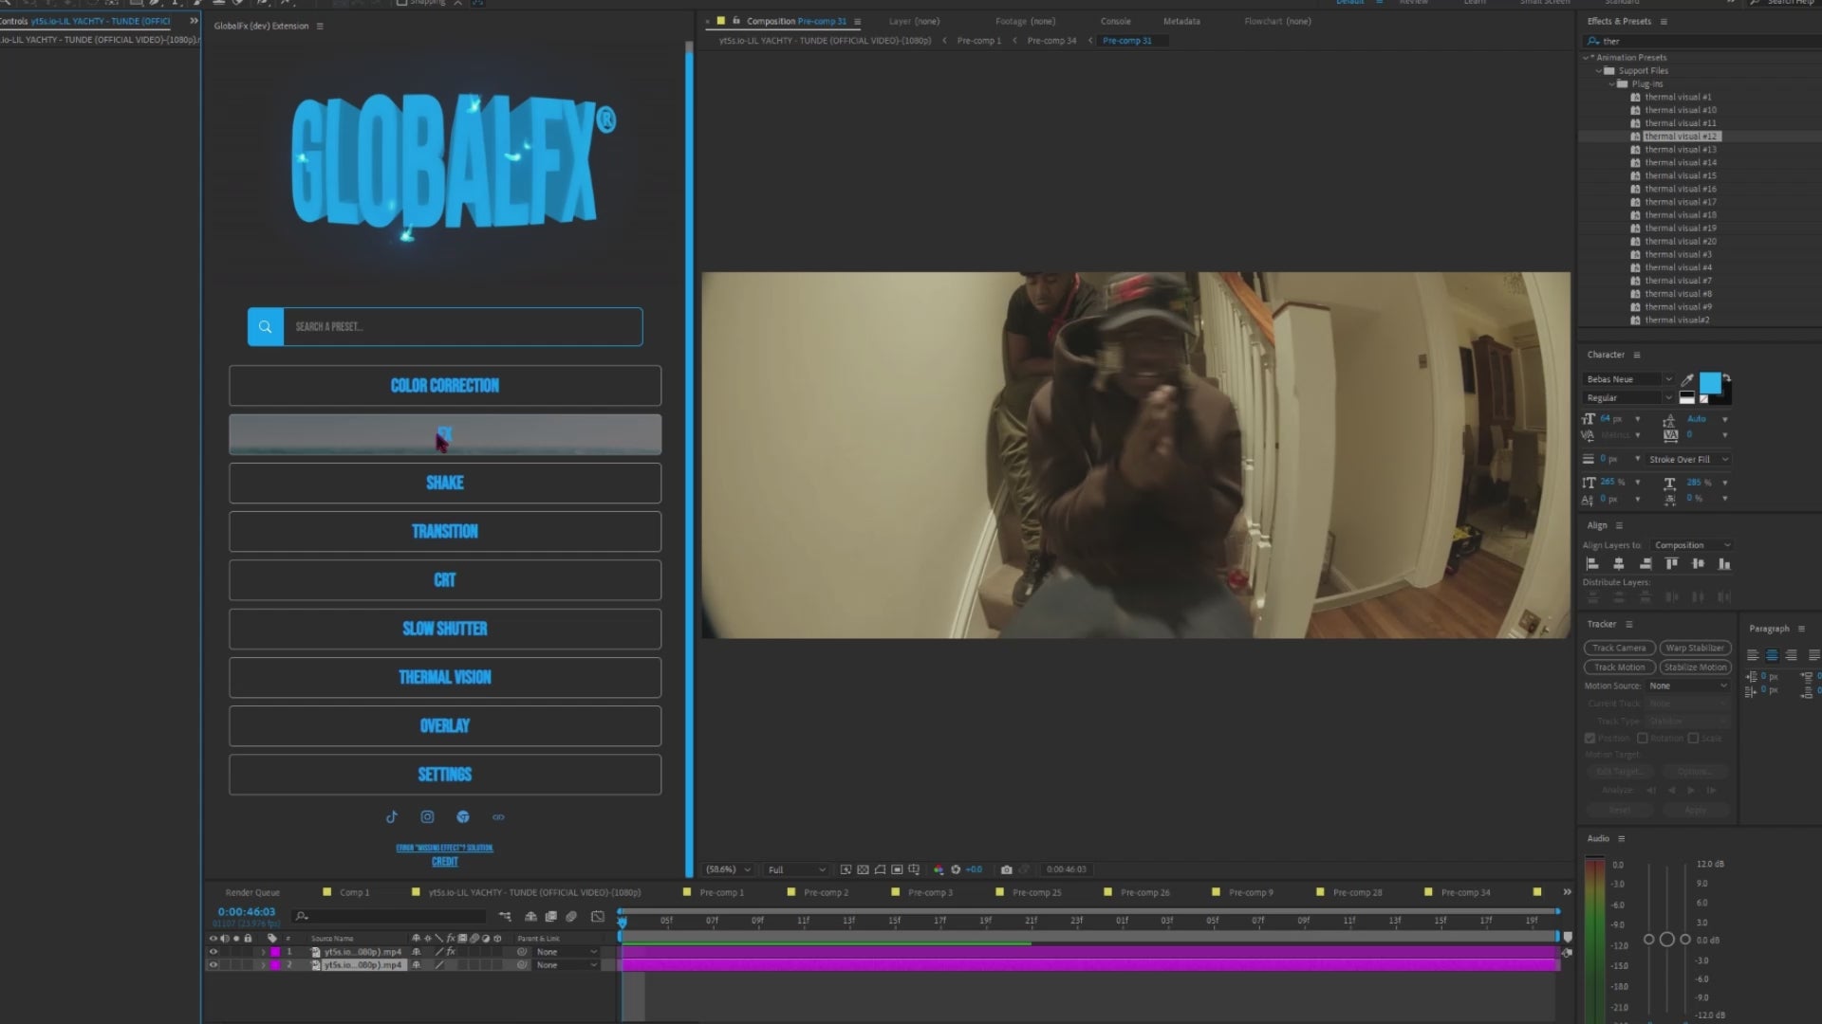Set paragraph left align
The height and width of the screenshot is (1024, 1822).
pos(1753,655)
